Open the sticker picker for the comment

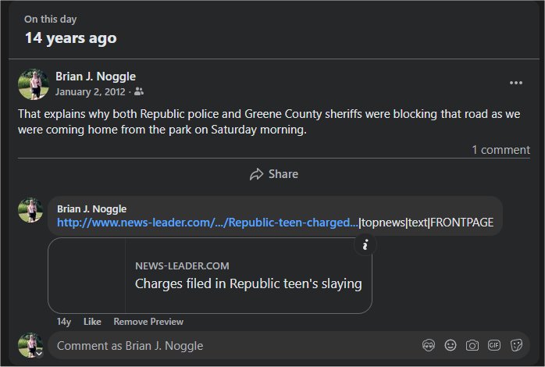pyautogui.click(x=516, y=345)
